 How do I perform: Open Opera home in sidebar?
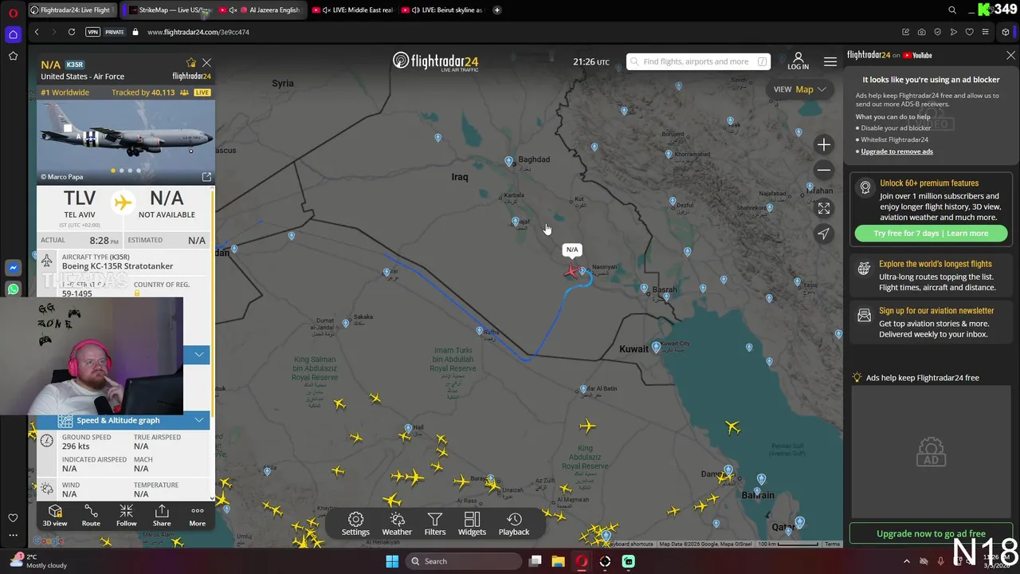pyautogui.click(x=13, y=34)
